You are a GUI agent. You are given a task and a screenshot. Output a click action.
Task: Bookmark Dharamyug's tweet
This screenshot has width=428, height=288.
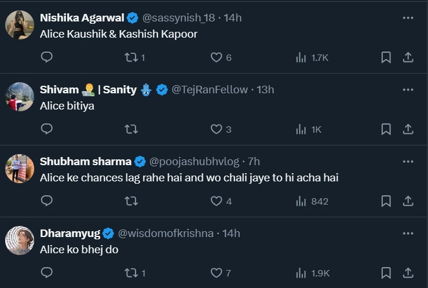pos(386,273)
